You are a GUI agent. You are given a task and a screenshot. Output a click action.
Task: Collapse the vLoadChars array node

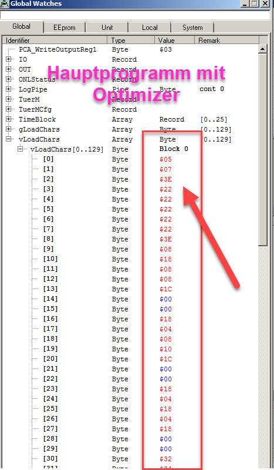tap(9, 139)
